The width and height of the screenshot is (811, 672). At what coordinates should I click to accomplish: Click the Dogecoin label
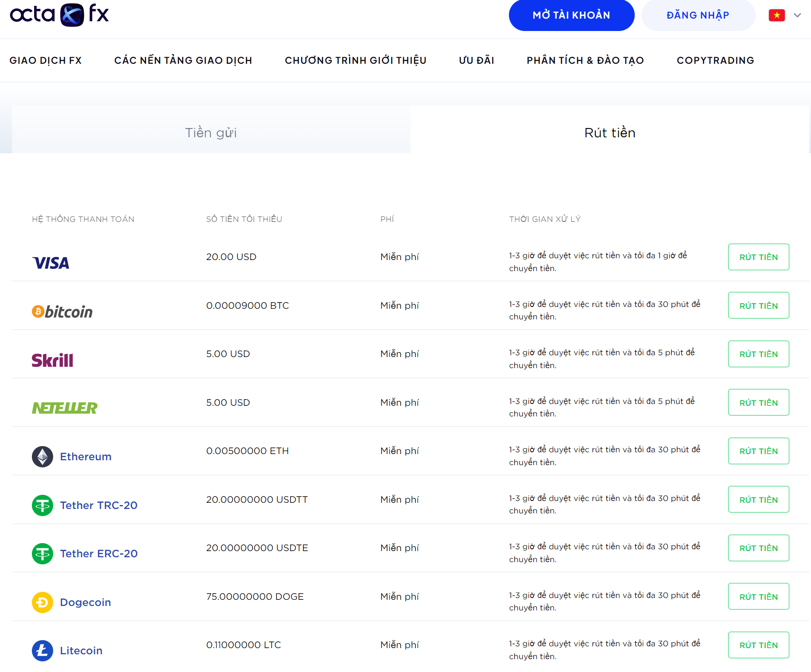85,602
